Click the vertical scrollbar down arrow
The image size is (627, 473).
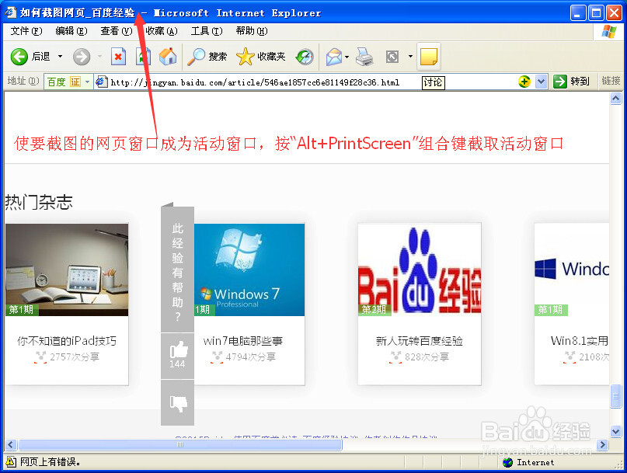coord(616,431)
